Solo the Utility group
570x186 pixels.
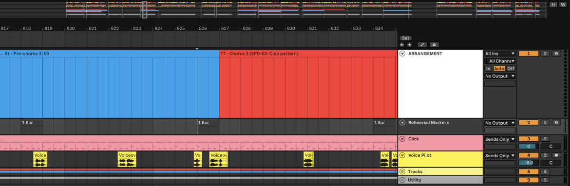tap(545, 180)
